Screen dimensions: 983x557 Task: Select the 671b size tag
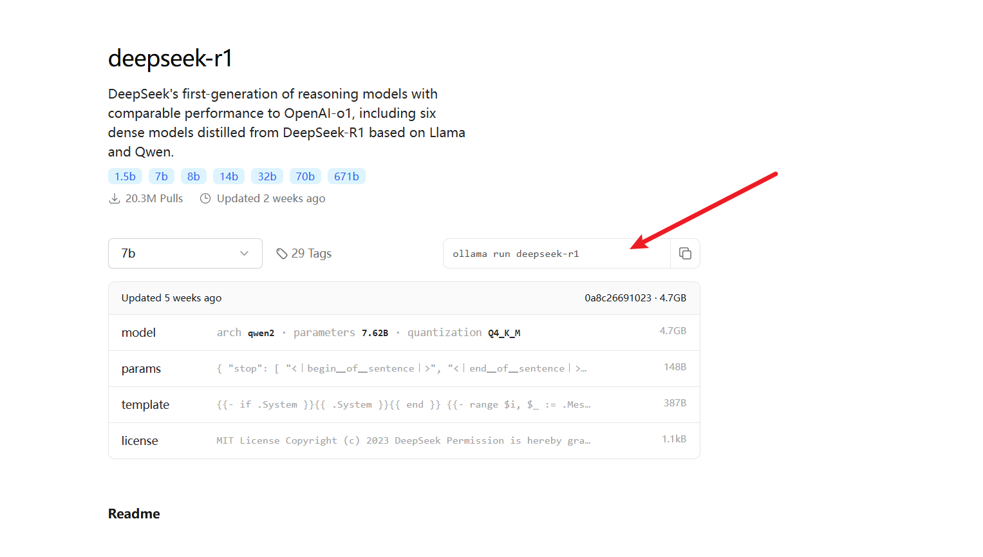point(346,176)
